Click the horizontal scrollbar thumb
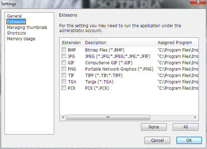 tap(108, 117)
